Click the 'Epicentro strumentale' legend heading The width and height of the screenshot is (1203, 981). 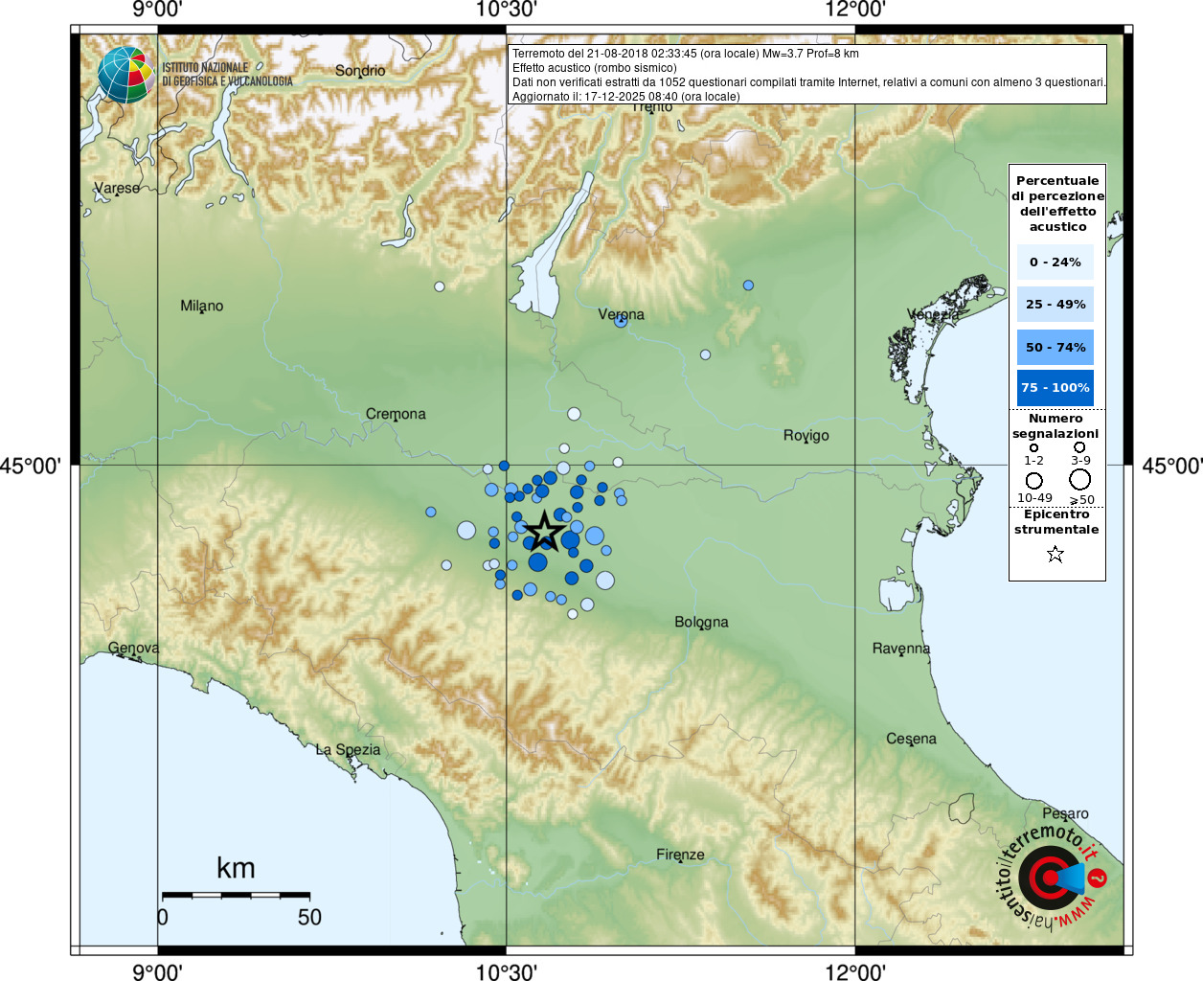point(1056,521)
